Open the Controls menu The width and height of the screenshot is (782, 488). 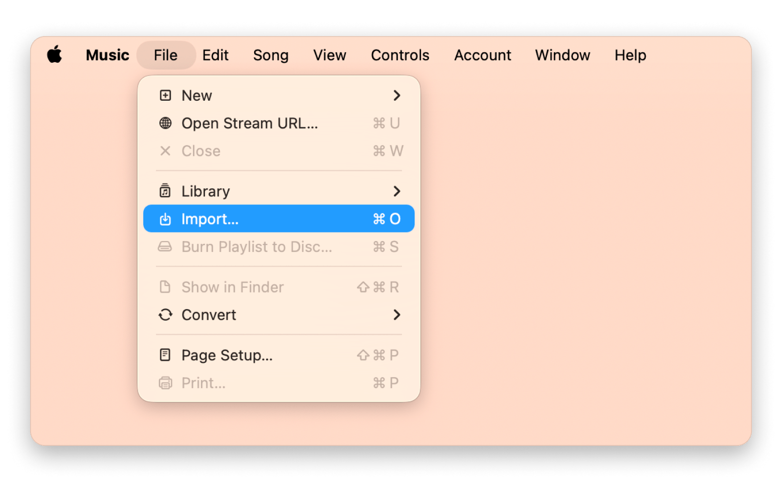[400, 55]
